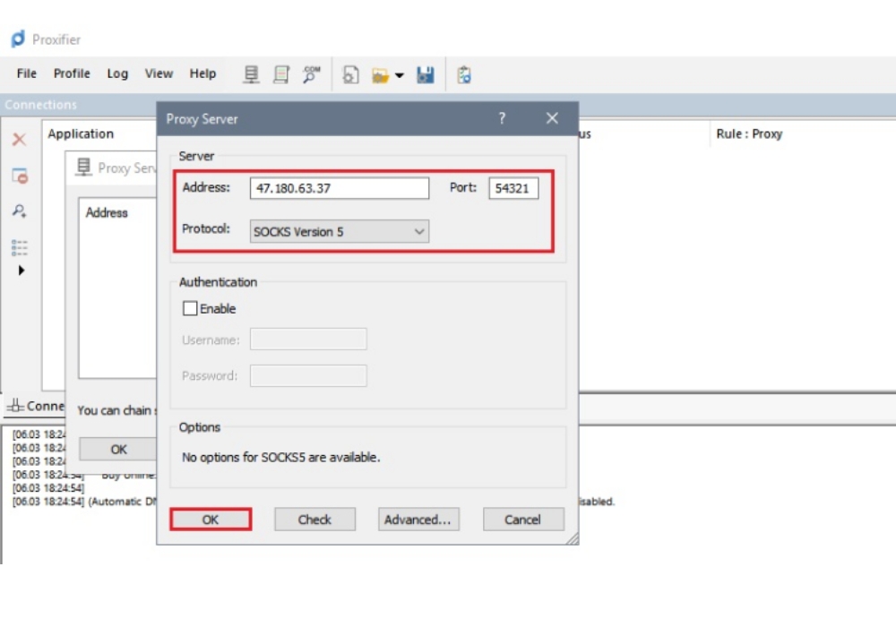This screenshot has height=627, width=896.
Task: Click the clipboard toolbar icon after save
Action: (x=464, y=75)
